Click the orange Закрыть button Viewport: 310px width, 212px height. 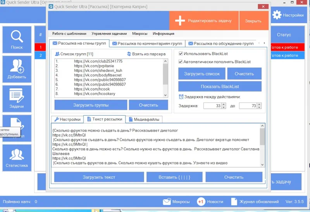(254, 21)
